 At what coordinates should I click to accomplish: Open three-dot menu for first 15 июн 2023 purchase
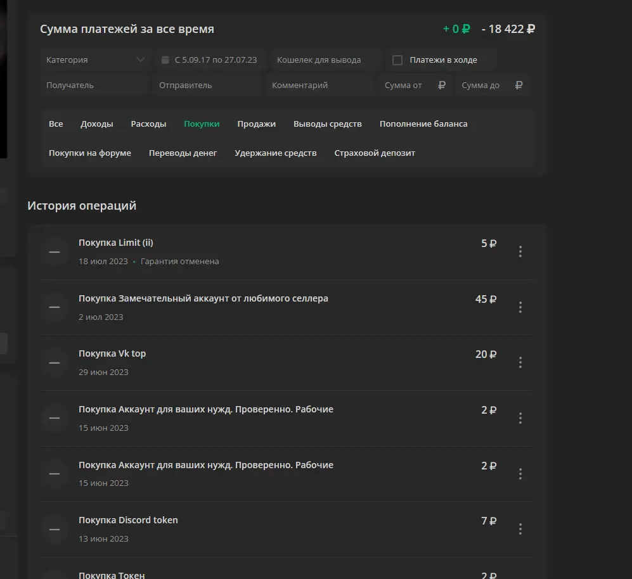point(520,418)
